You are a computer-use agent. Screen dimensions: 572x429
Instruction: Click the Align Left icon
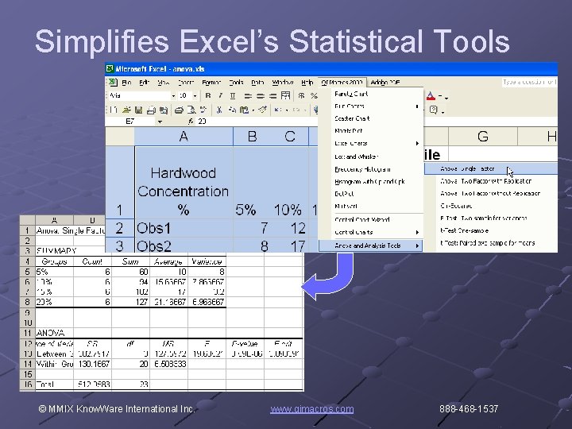coord(248,96)
